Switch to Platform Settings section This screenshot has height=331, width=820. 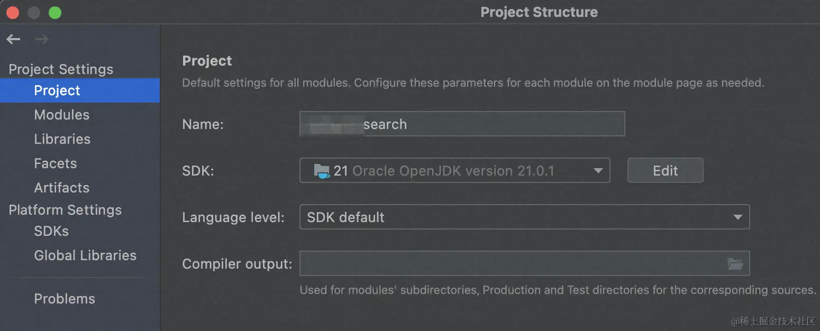point(65,210)
